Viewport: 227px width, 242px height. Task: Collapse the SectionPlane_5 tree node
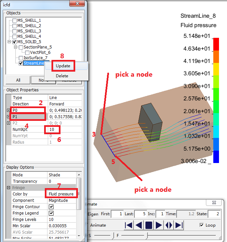(x=16, y=47)
